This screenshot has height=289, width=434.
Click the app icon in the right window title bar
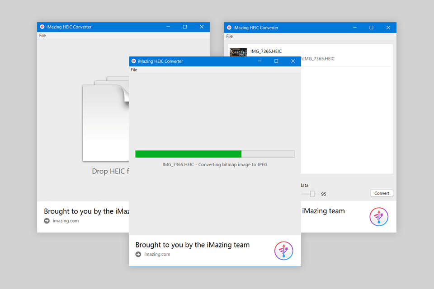(x=229, y=28)
